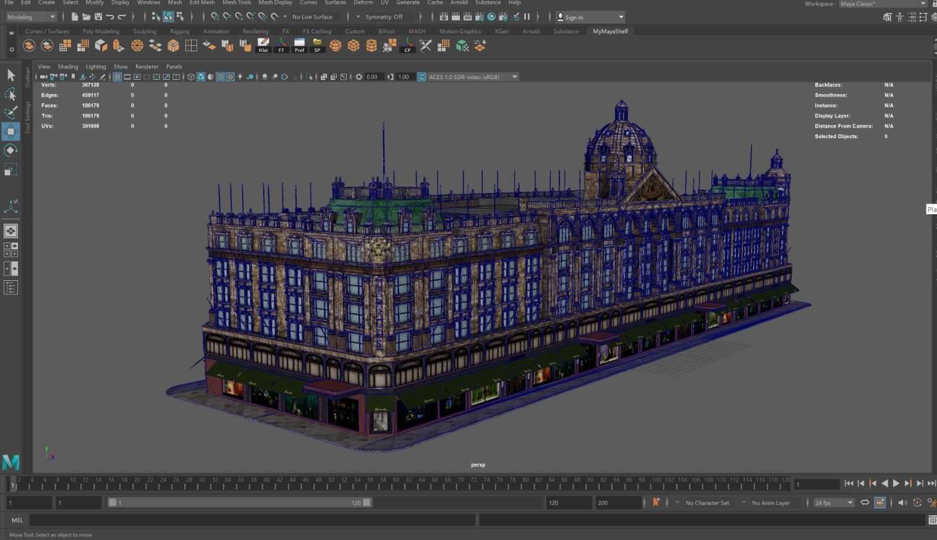
Task: Activate the Paint Selection tool
Action: 11,113
